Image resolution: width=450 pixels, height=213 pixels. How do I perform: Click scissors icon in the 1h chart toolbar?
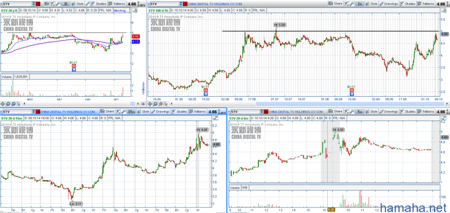[x=346, y=4]
